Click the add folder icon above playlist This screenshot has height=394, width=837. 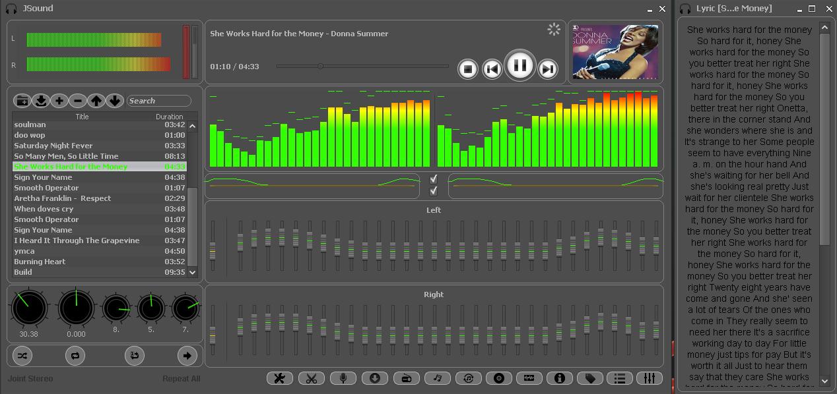point(22,101)
